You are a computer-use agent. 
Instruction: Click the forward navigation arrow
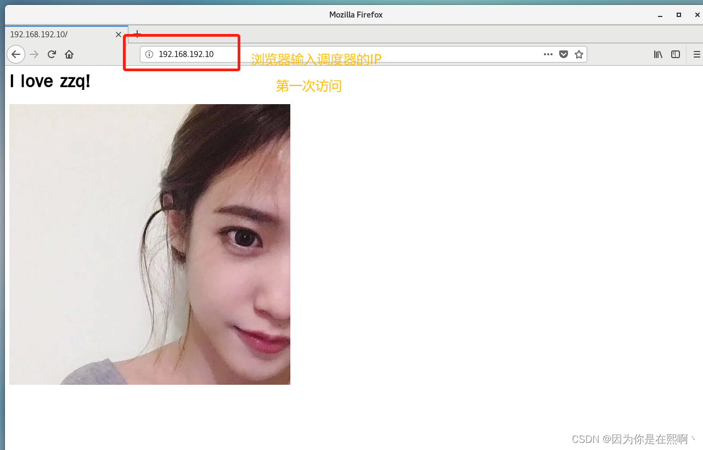coord(34,54)
